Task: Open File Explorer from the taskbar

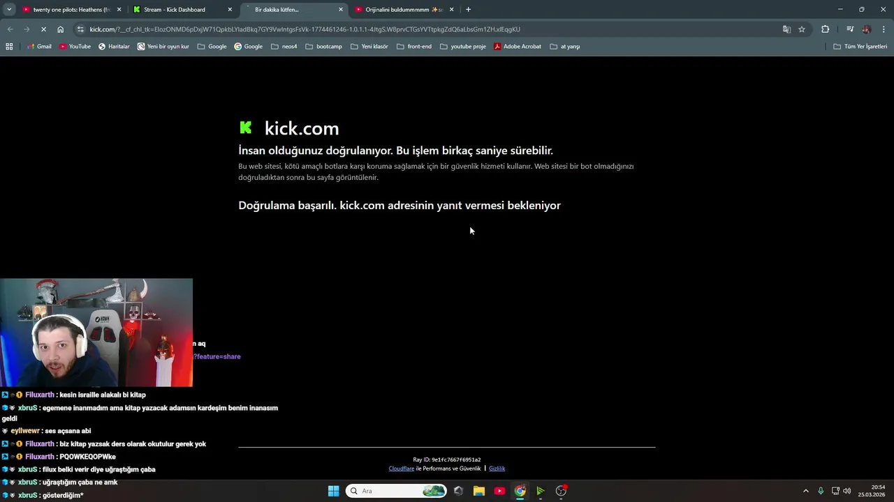Action: 479,491
